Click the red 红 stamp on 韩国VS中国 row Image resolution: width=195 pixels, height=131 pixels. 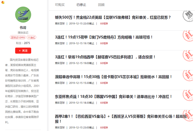[188, 95]
